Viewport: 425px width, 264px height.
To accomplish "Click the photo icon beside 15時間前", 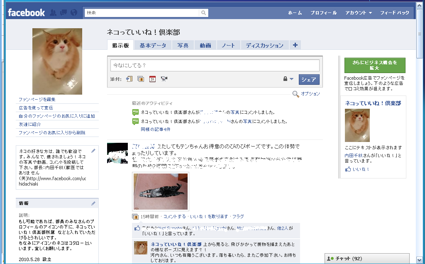I will [x=135, y=217].
